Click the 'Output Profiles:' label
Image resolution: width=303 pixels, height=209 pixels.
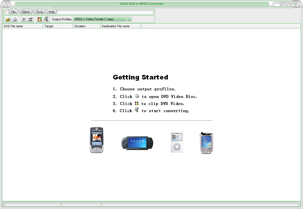pyautogui.click(x=62, y=19)
